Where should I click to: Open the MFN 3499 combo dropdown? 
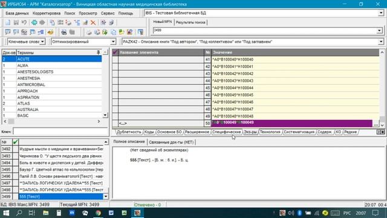pos(379,31)
